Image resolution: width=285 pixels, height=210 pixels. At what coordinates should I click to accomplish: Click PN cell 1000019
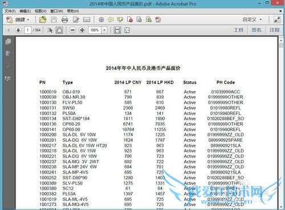pos(48,92)
